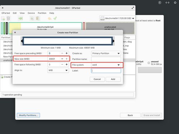Click the New partition toolbar icon

point(3,19)
